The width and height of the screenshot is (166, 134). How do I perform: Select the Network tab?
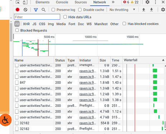(100, 2)
